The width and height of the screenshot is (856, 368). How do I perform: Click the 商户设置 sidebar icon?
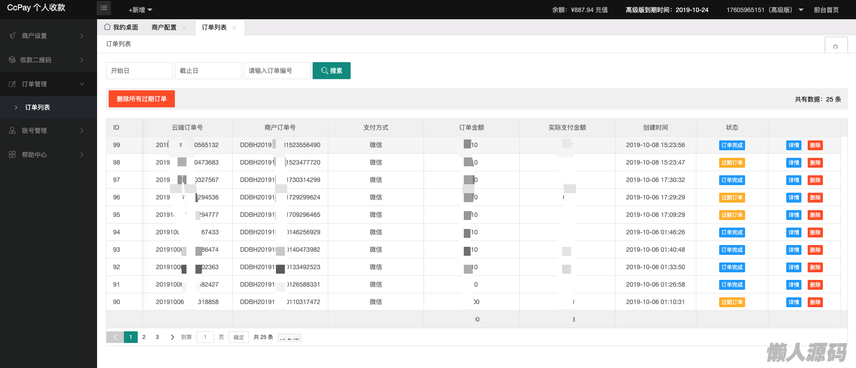(13, 36)
